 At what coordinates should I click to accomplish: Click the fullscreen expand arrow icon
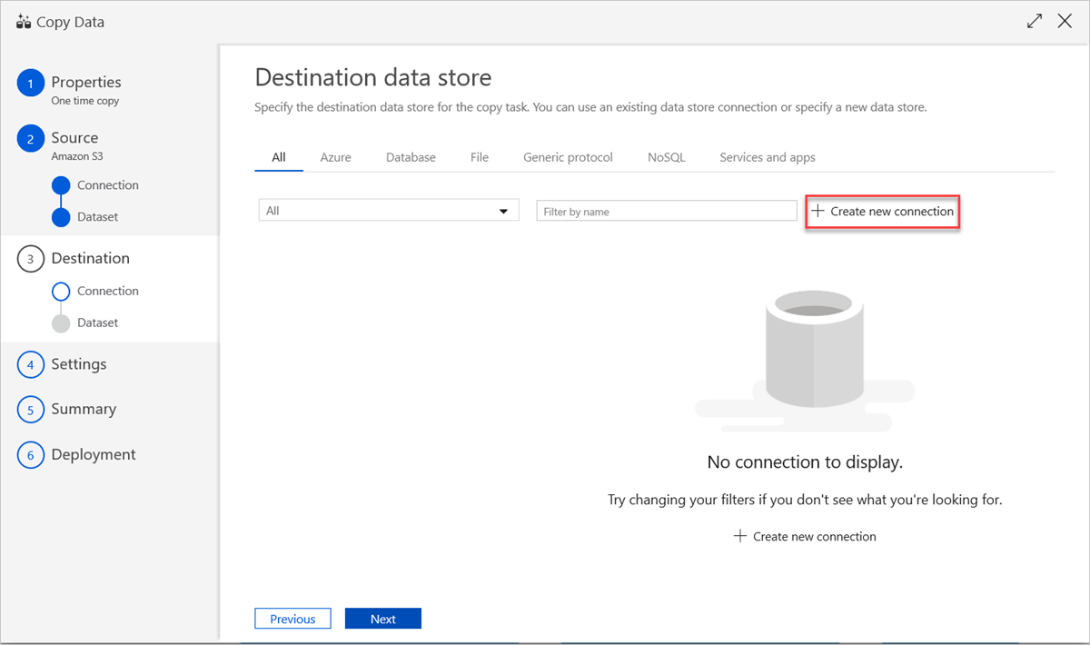pyautogui.click(x=1034, y=20)
